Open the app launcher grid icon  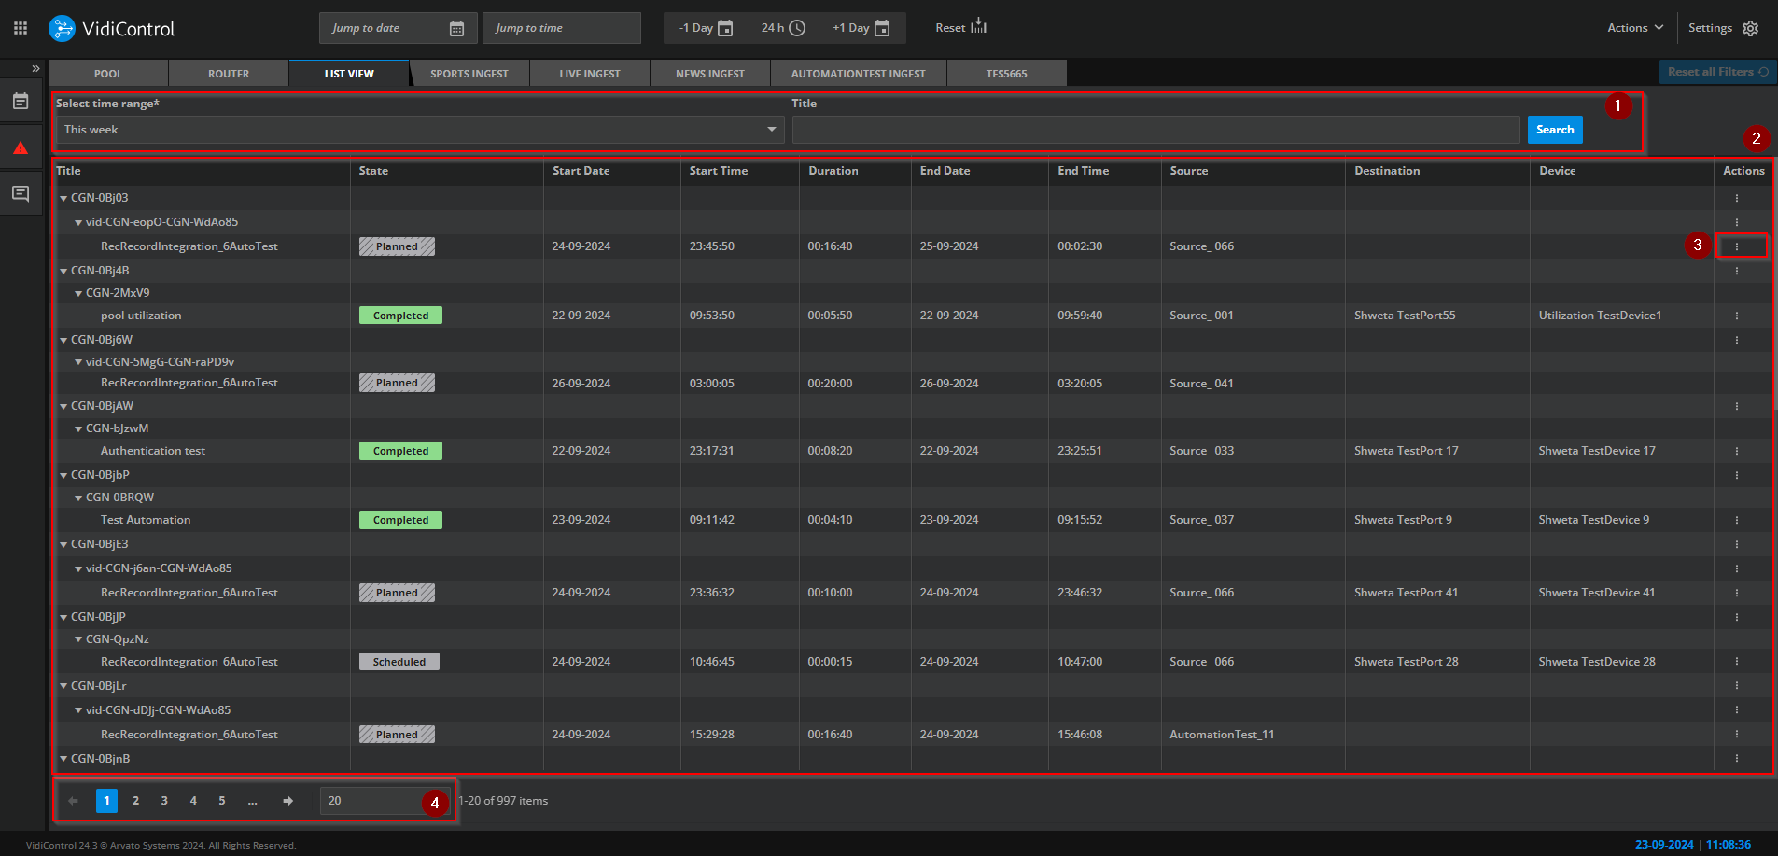click(x=21, y=28)
